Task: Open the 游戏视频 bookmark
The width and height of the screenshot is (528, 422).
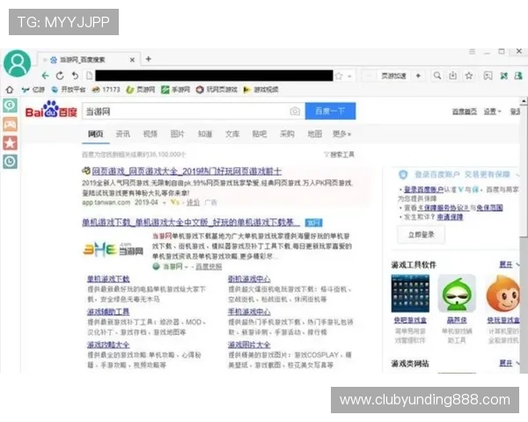Action: 261,90
